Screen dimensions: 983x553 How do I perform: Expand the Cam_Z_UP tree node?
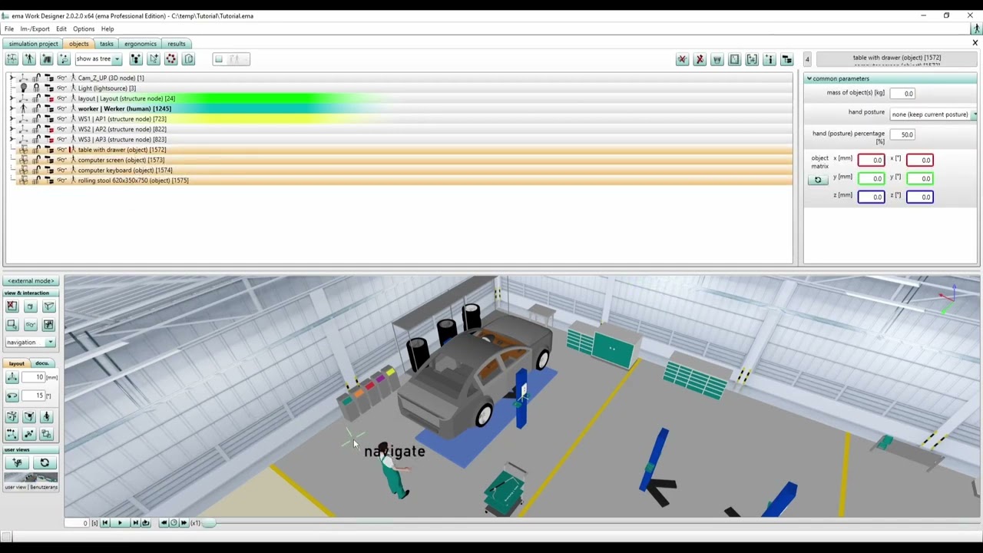point(12,78)
